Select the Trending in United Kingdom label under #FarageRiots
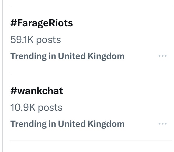174x152 pixels. point(67,56)
